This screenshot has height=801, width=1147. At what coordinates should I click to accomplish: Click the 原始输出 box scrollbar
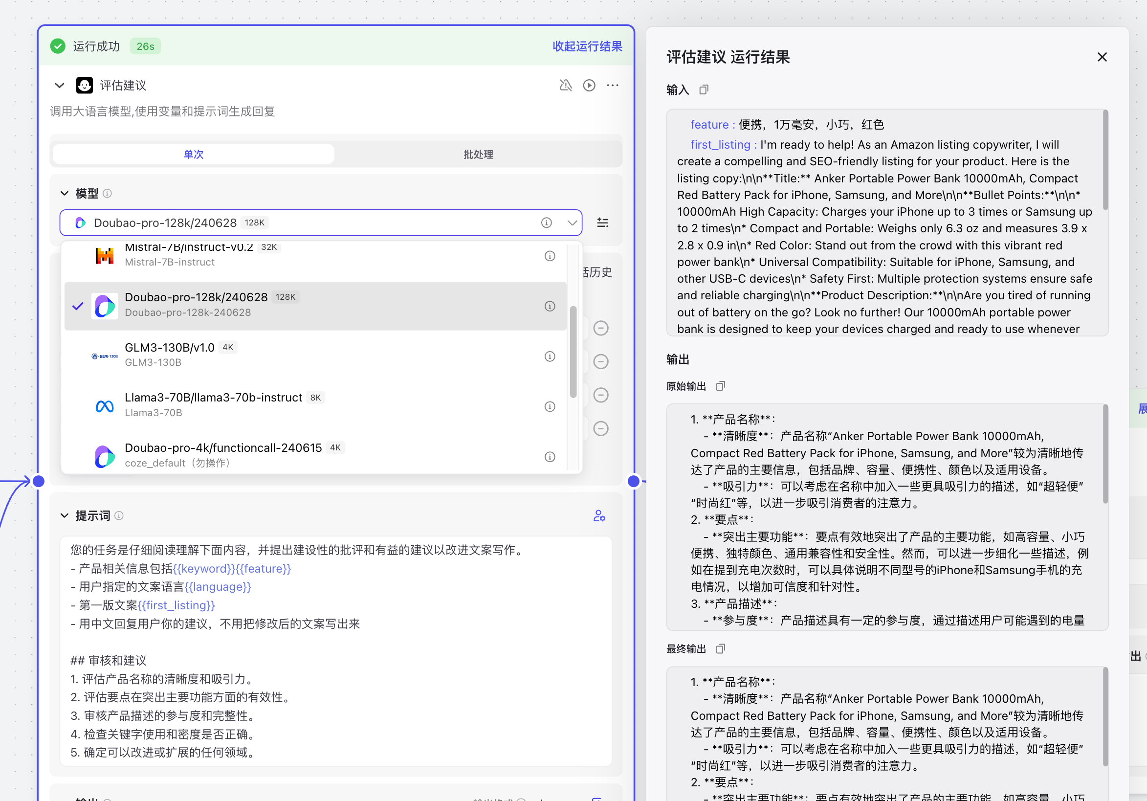pos(1105,454)
